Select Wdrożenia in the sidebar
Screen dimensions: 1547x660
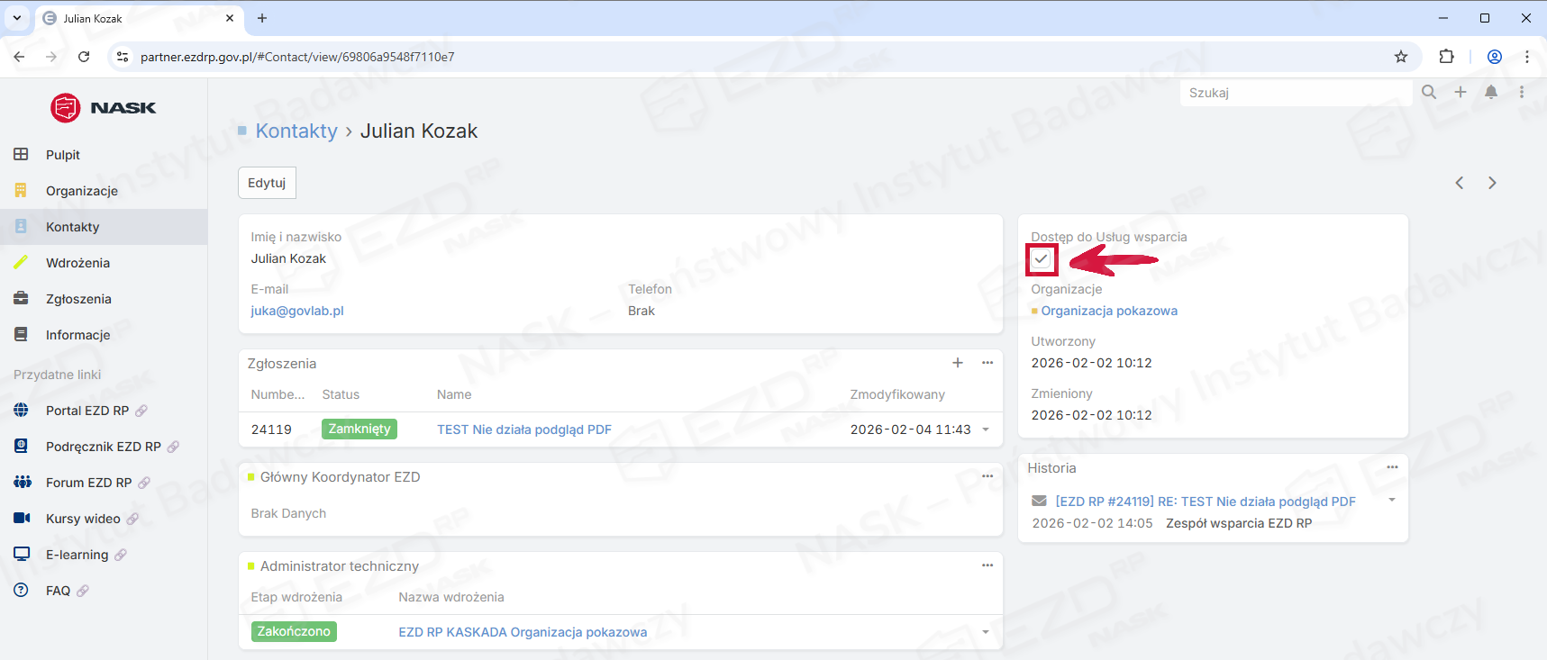(77, 263)
